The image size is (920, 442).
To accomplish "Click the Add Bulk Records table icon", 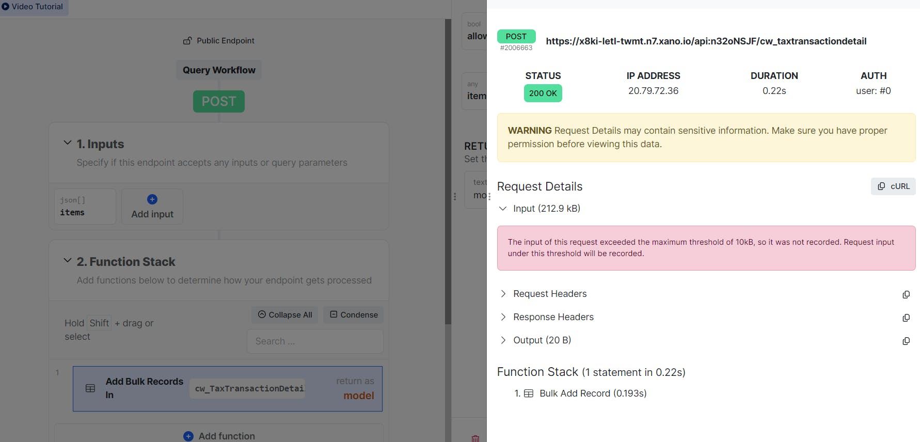I will coord(90,388).
